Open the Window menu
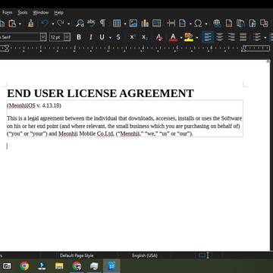 point(41,12)
